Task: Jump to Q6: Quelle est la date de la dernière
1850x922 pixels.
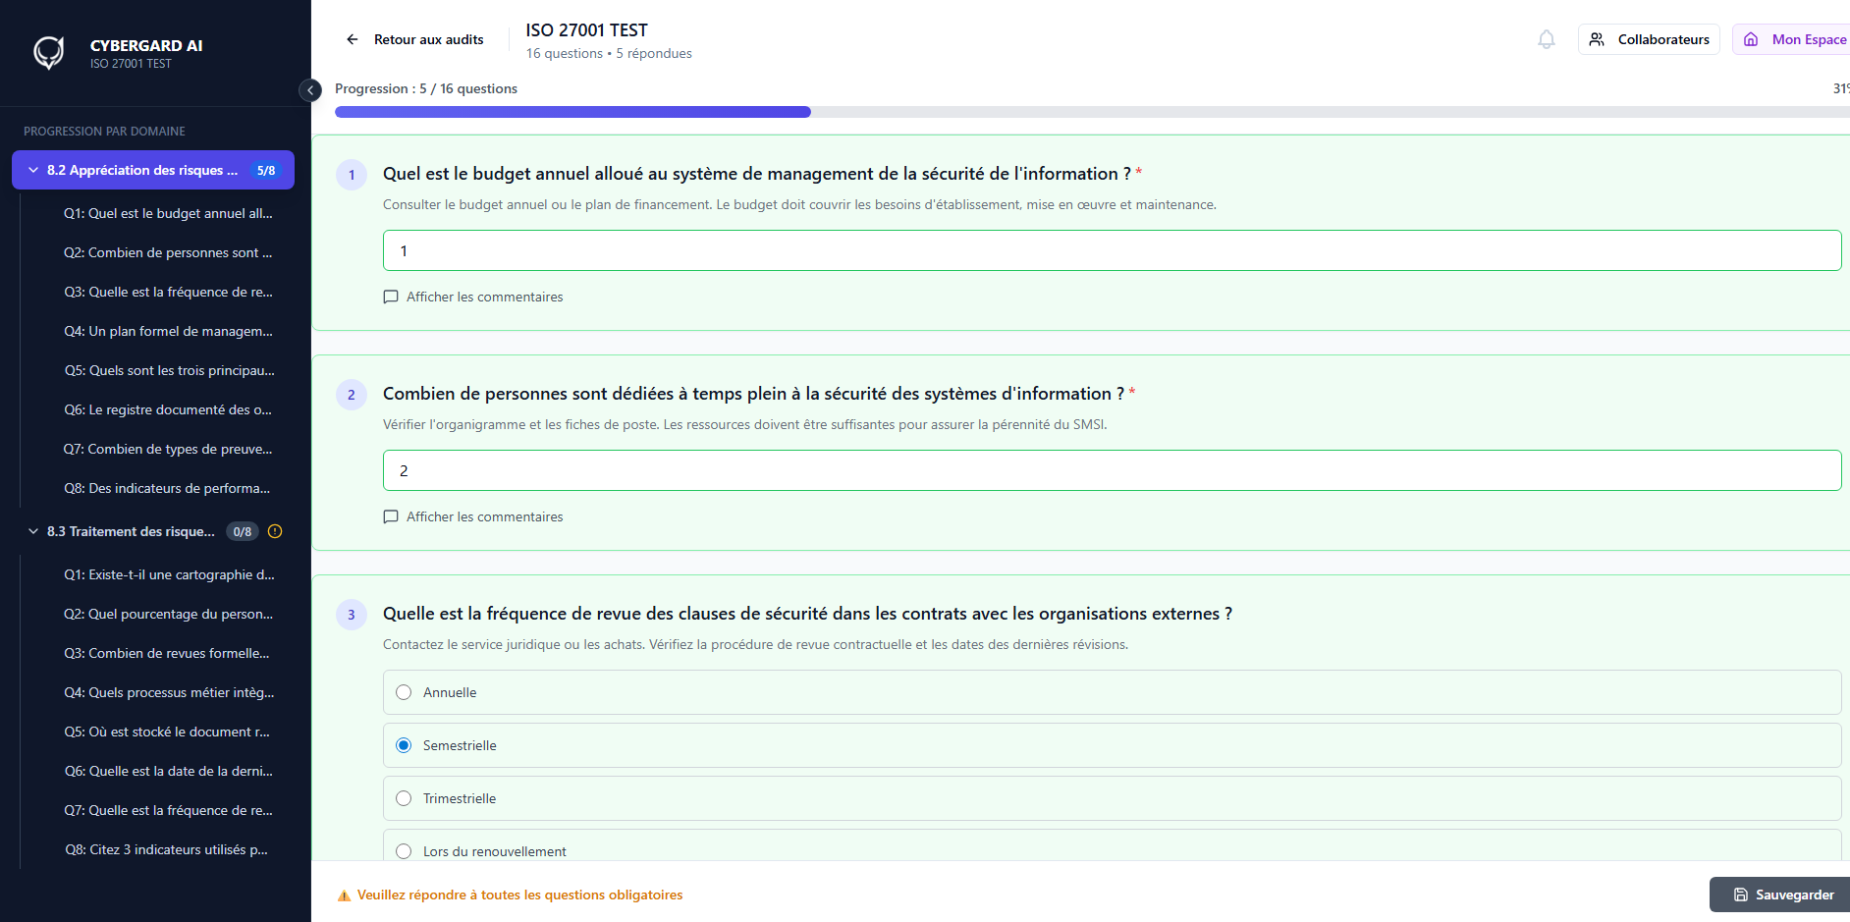Action: point(168,771)
